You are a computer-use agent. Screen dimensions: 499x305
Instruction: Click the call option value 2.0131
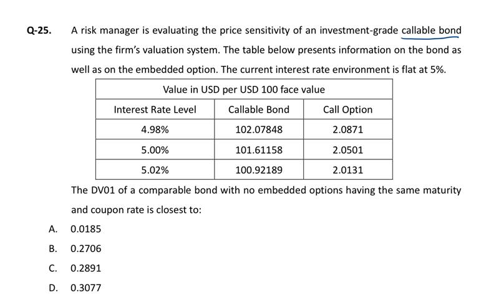tap(347, 170)
